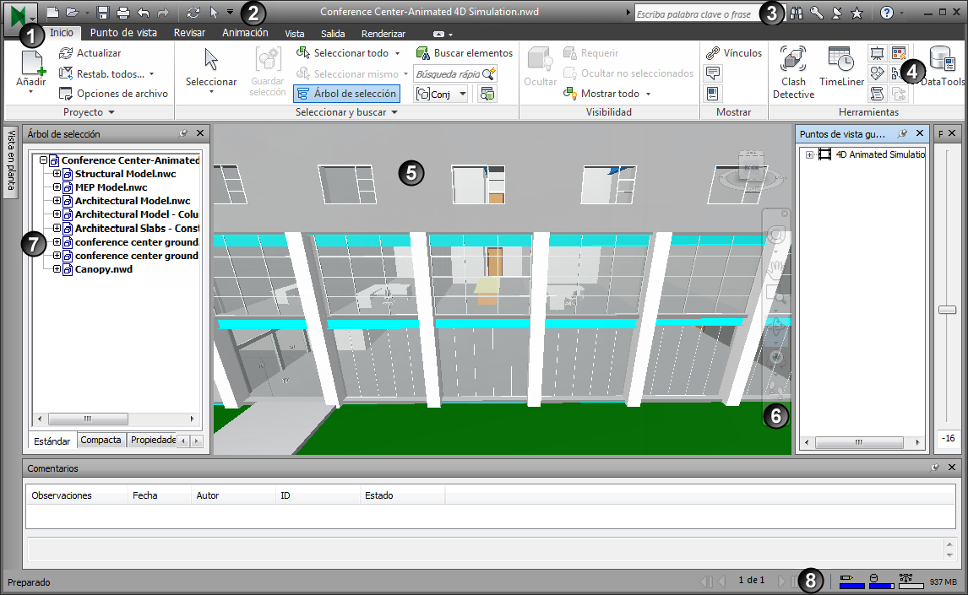Collapse the Conference Center-Animated root node

pyautogui.click(x=43, y=160)
